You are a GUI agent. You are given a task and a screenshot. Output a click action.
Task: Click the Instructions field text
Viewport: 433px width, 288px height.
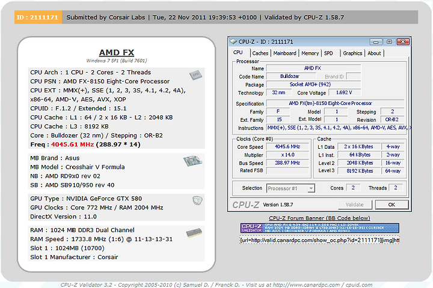[339, 128]
